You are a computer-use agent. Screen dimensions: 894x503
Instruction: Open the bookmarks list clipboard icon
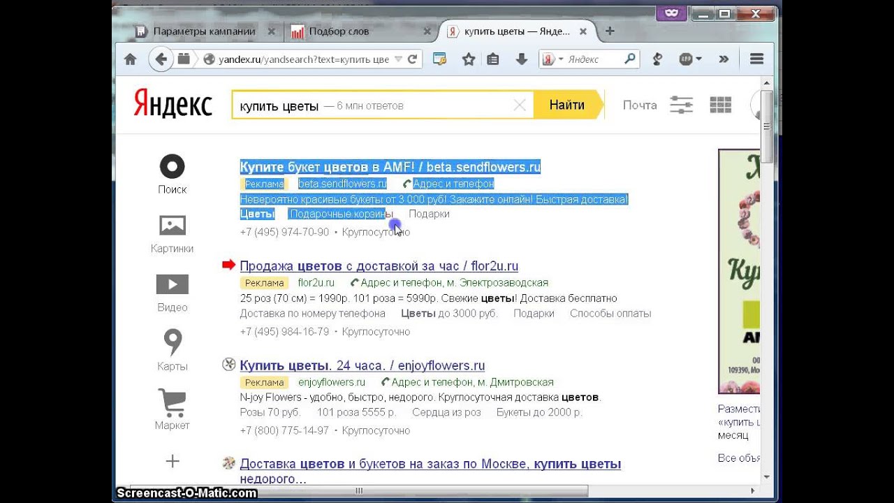[493, 59]
